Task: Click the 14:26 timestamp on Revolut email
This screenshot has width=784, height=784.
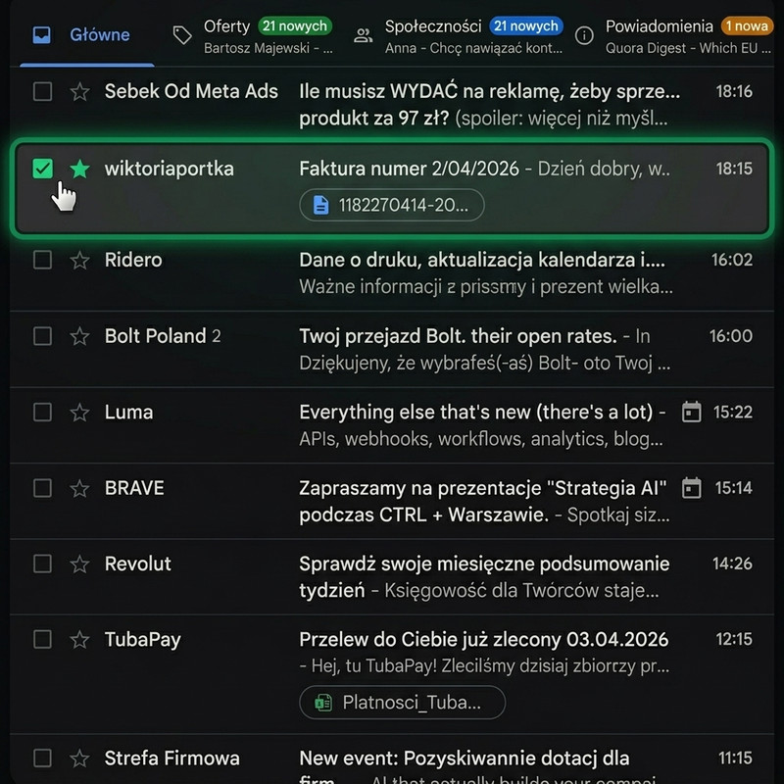Action: [732, 564]
